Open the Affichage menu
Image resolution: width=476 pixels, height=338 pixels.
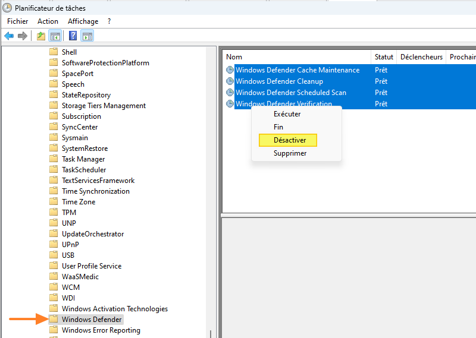(83, 21)
